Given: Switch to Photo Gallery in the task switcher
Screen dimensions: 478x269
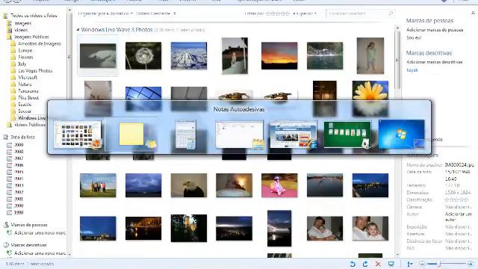Looking at the screenshot, I should 78,134.
